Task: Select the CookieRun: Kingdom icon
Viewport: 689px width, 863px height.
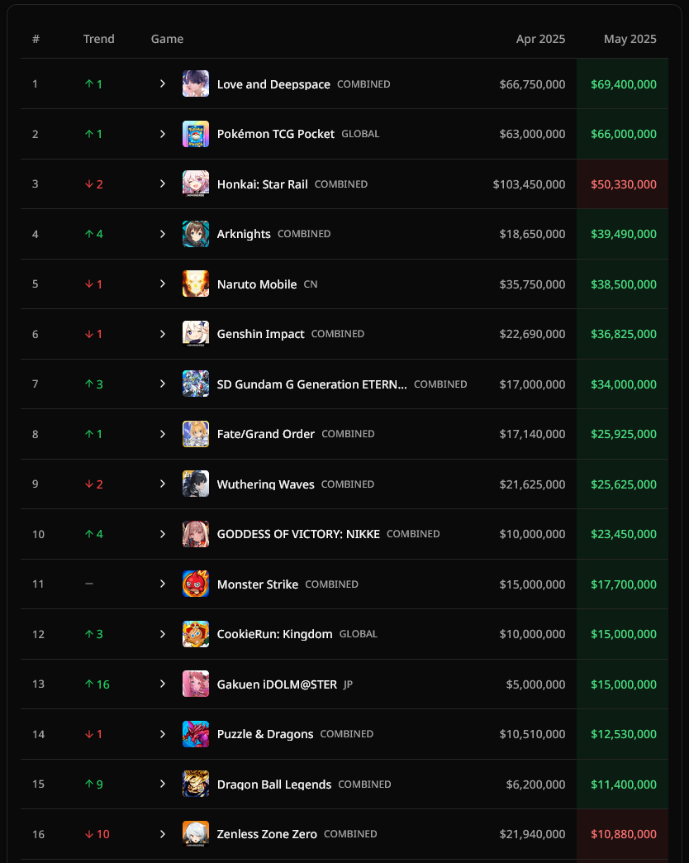Action: pos(196,634)
